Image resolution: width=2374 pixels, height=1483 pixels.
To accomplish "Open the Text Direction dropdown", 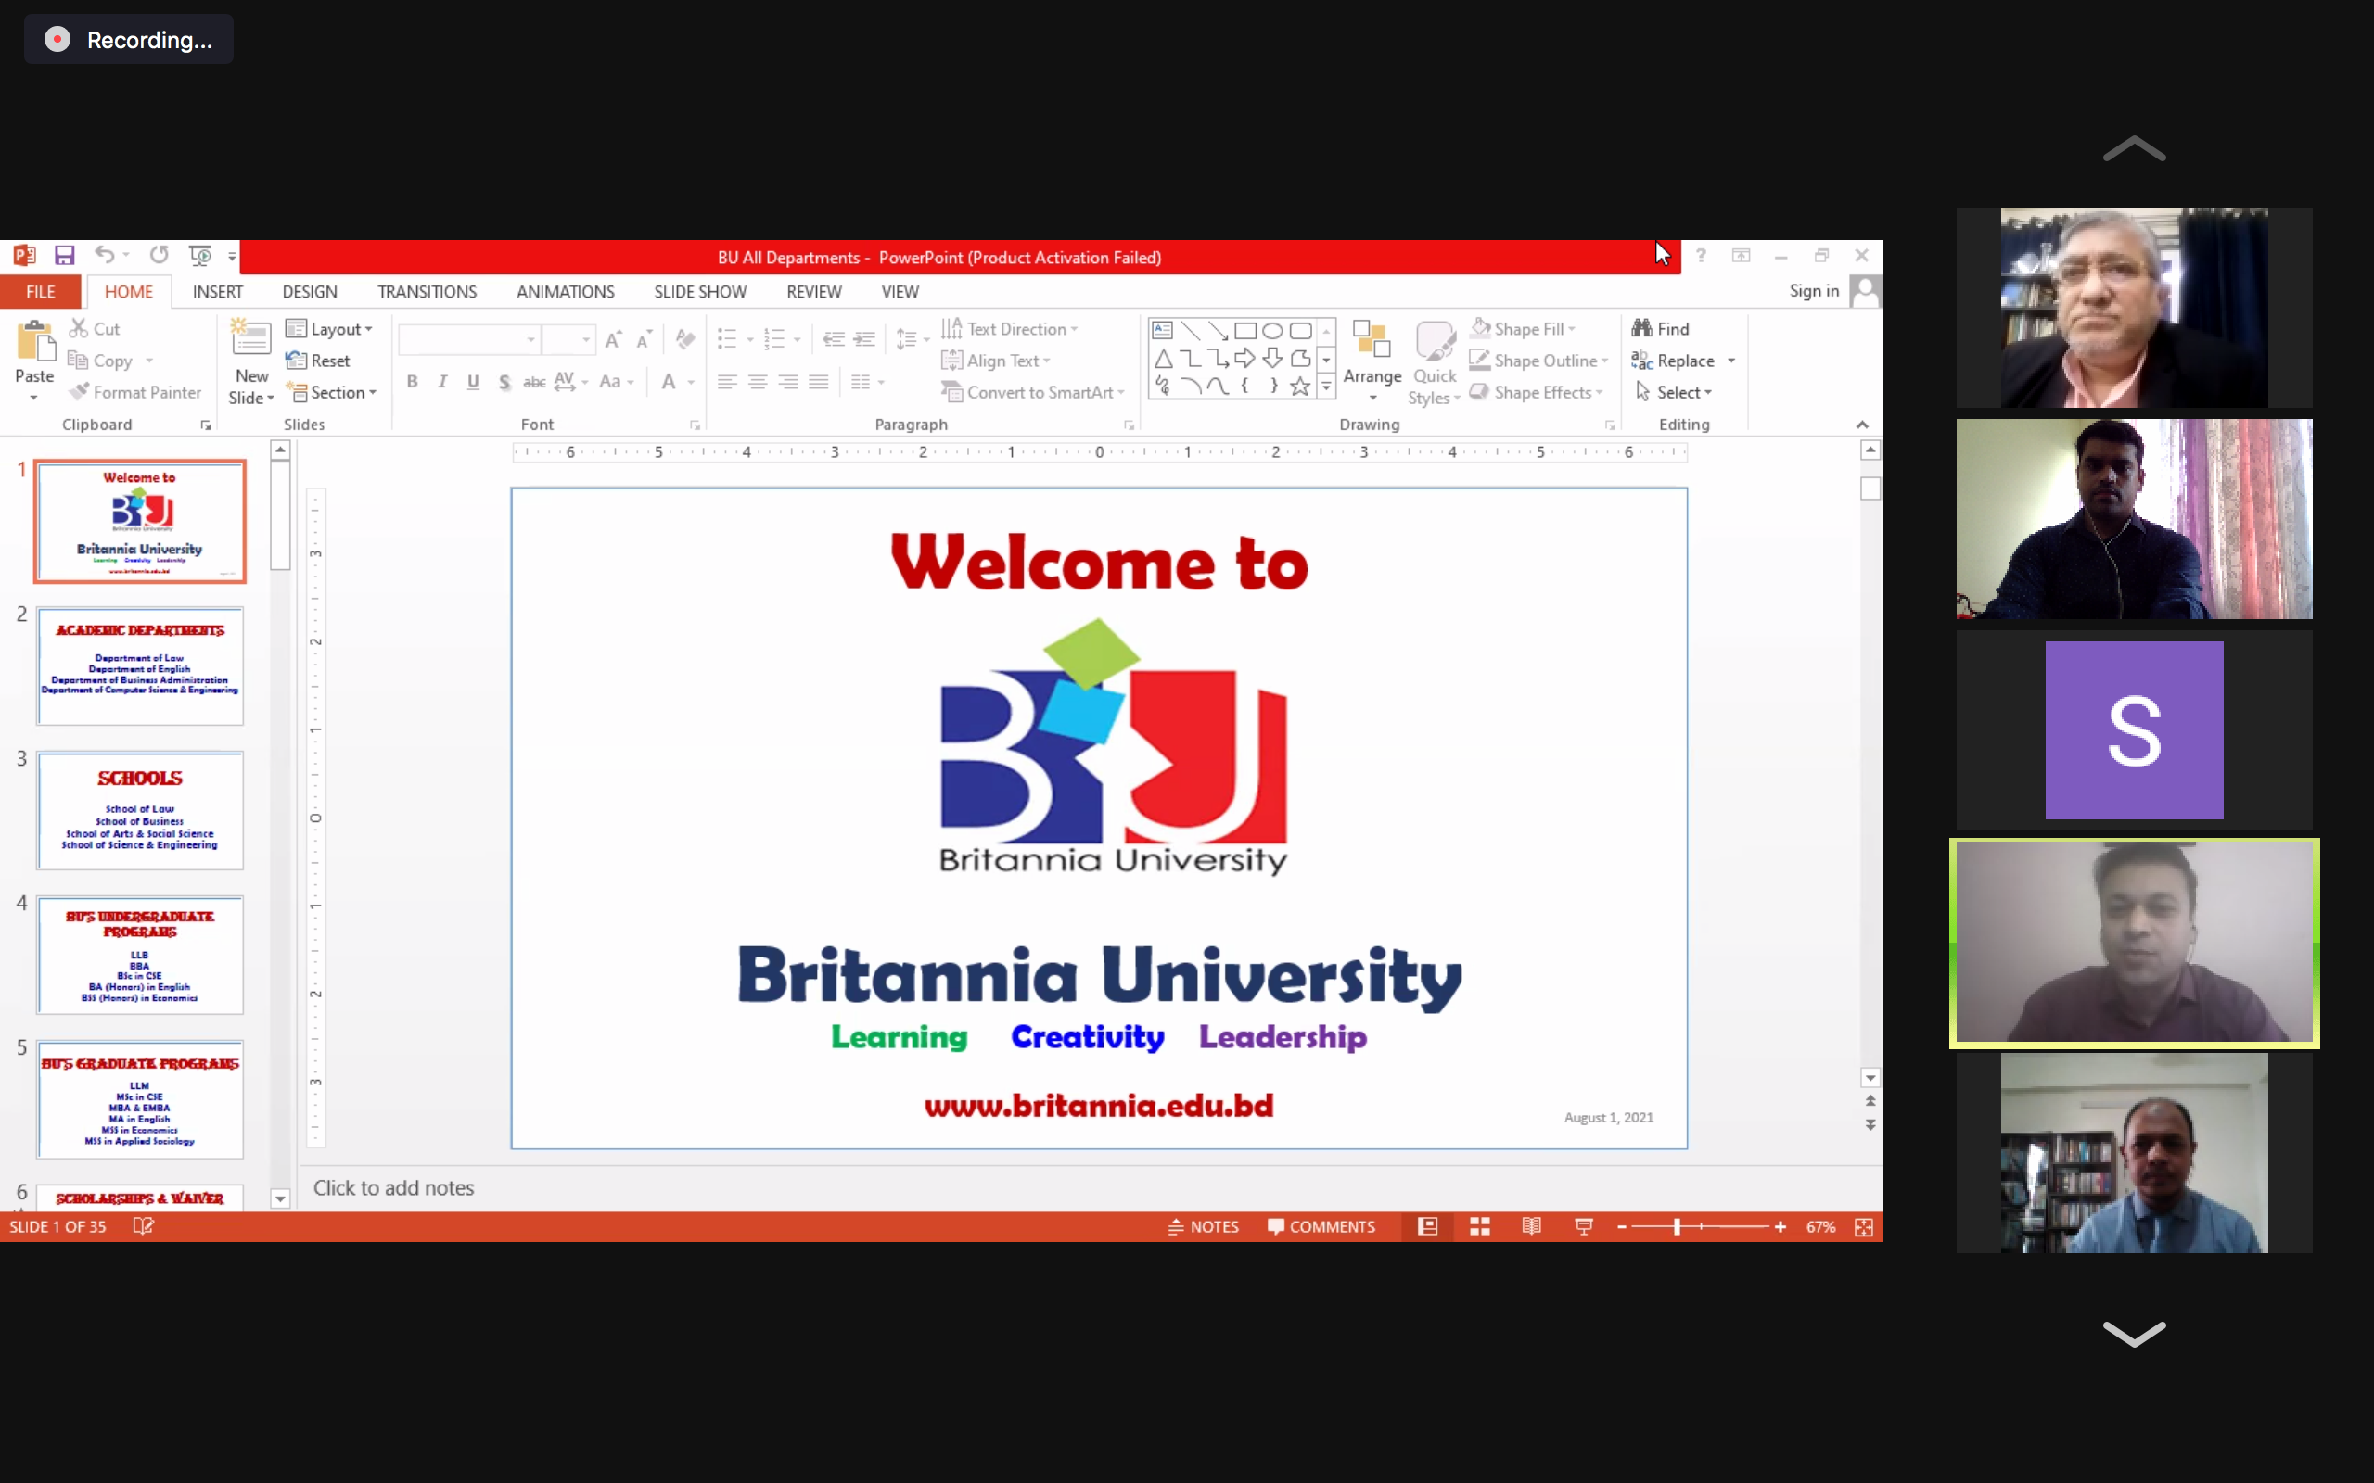I will click(1010, 328).
